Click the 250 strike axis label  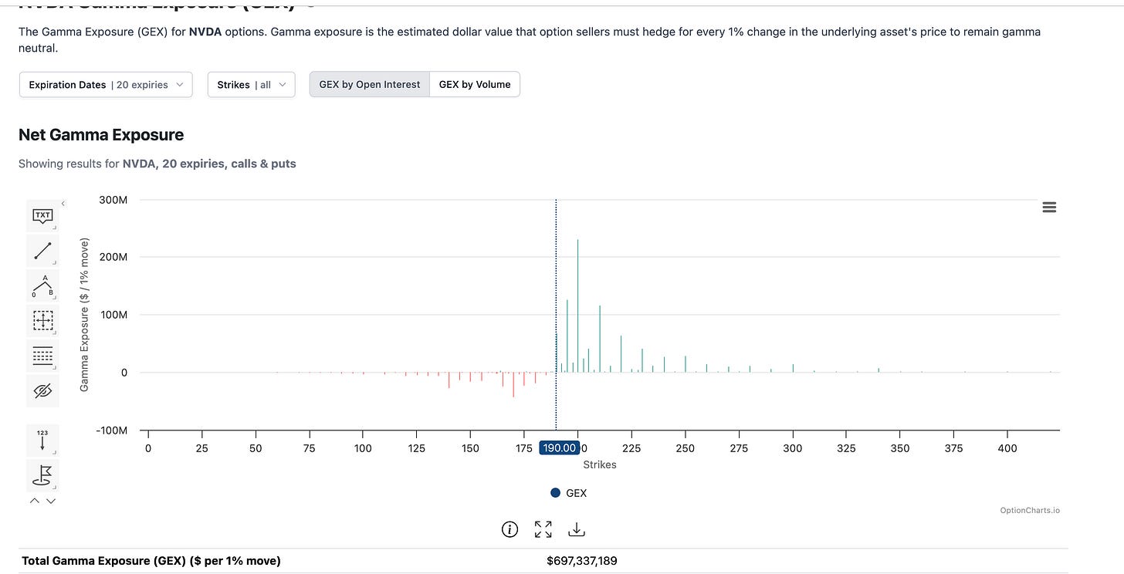tap(685, 448)
